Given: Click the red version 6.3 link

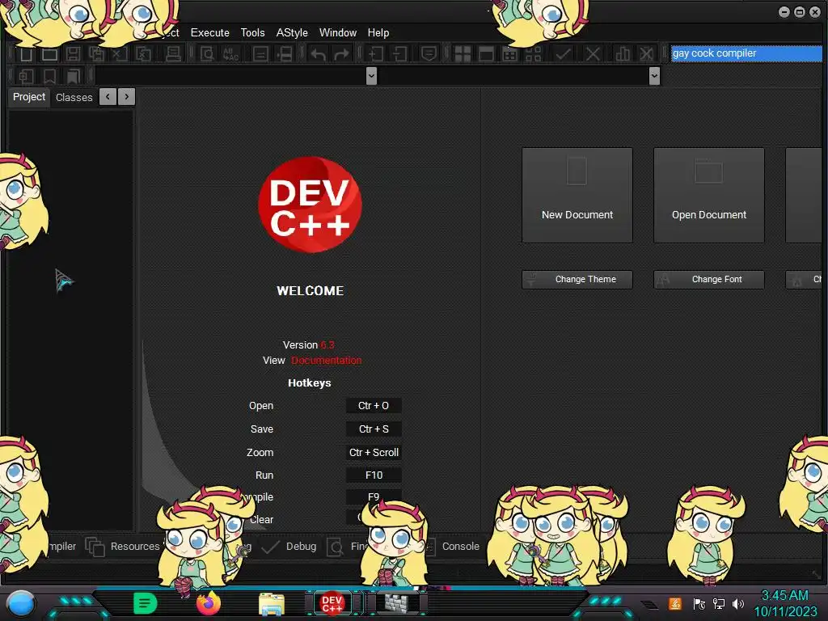Looking at the screenshot, I should pos(327,344).
